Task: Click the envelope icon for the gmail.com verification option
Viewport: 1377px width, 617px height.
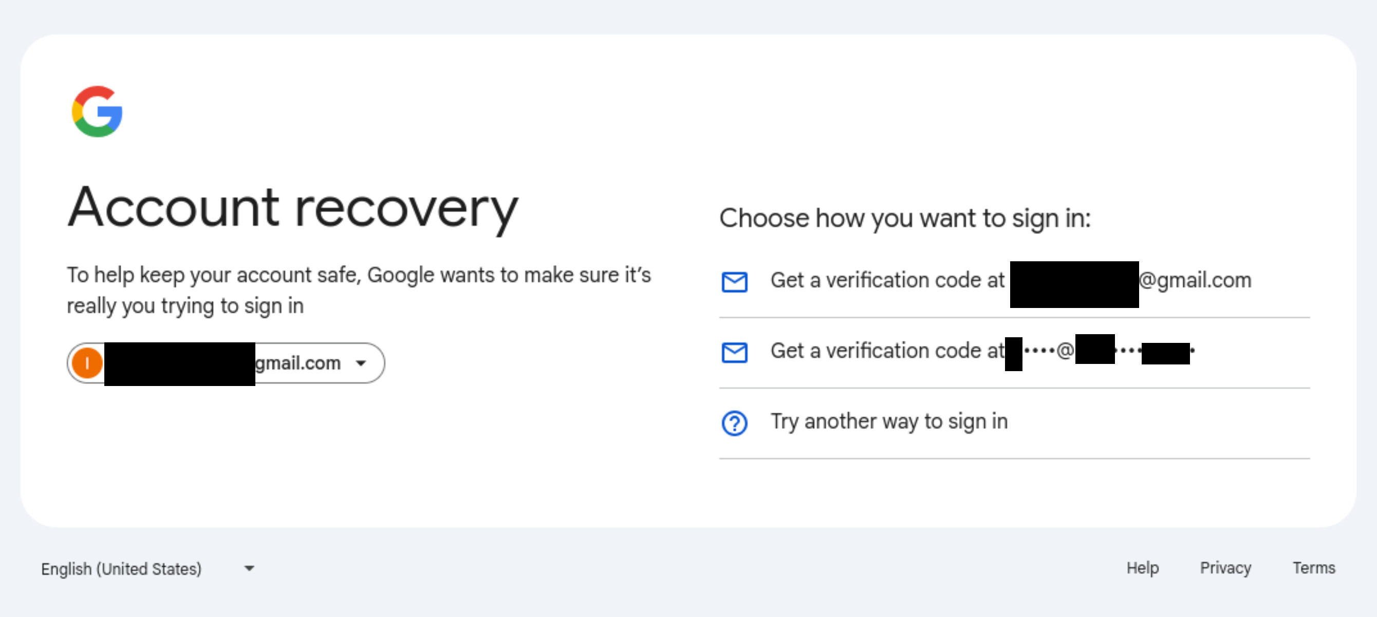Action: tap(734, 281)
